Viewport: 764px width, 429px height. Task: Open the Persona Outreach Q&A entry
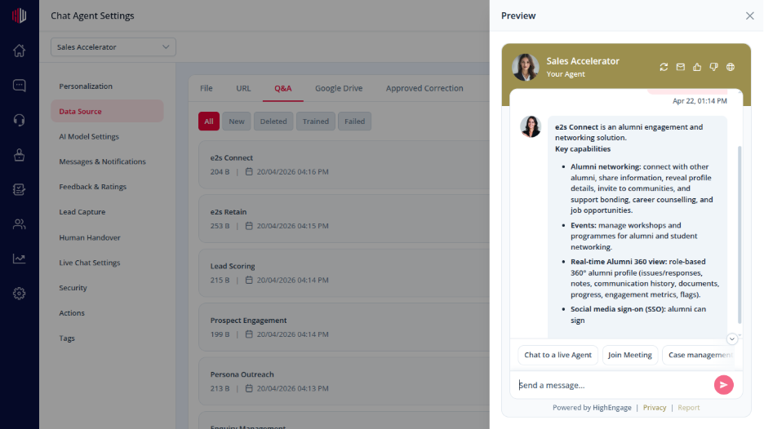344,381
